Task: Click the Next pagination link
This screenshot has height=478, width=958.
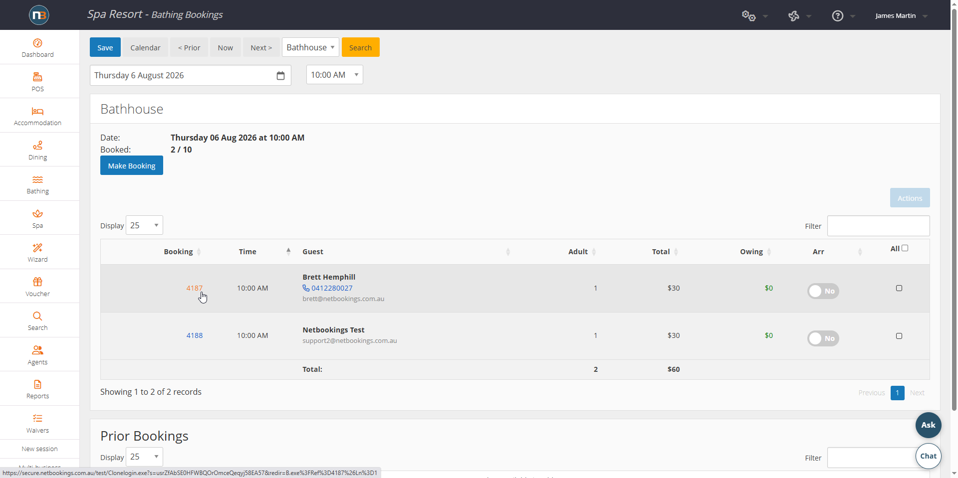Action: 917,393
